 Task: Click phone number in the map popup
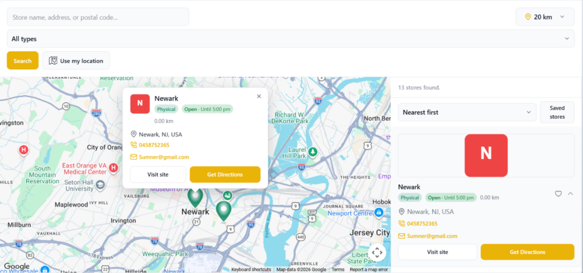154,145
